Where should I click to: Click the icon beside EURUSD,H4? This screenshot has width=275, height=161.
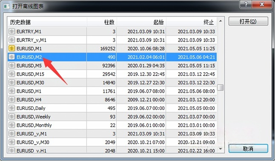pyautogui.click(x=12, y=100)
